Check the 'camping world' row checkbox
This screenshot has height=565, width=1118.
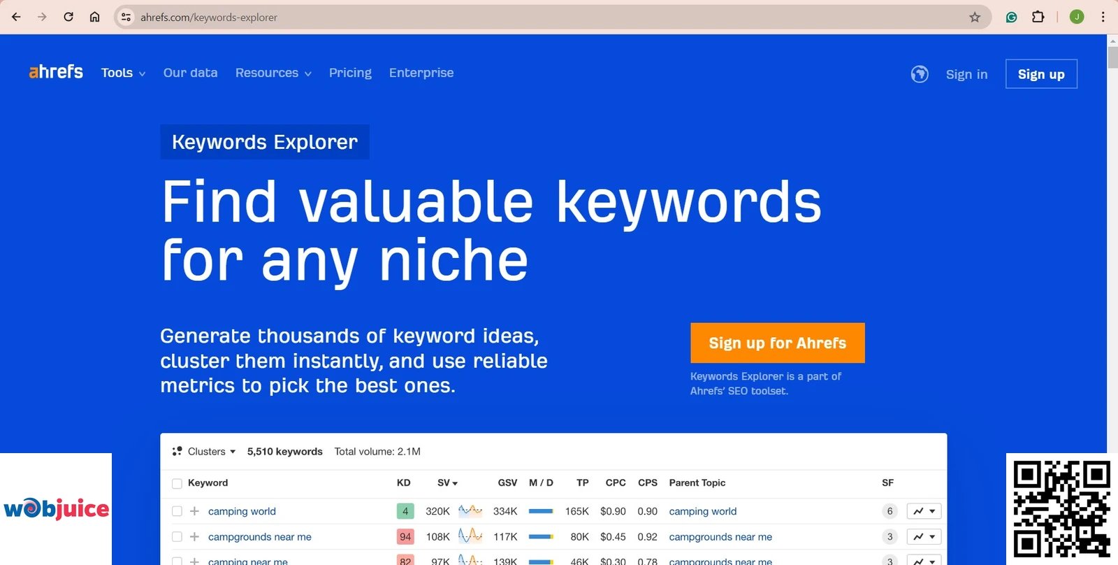click(x=177, y=511)
